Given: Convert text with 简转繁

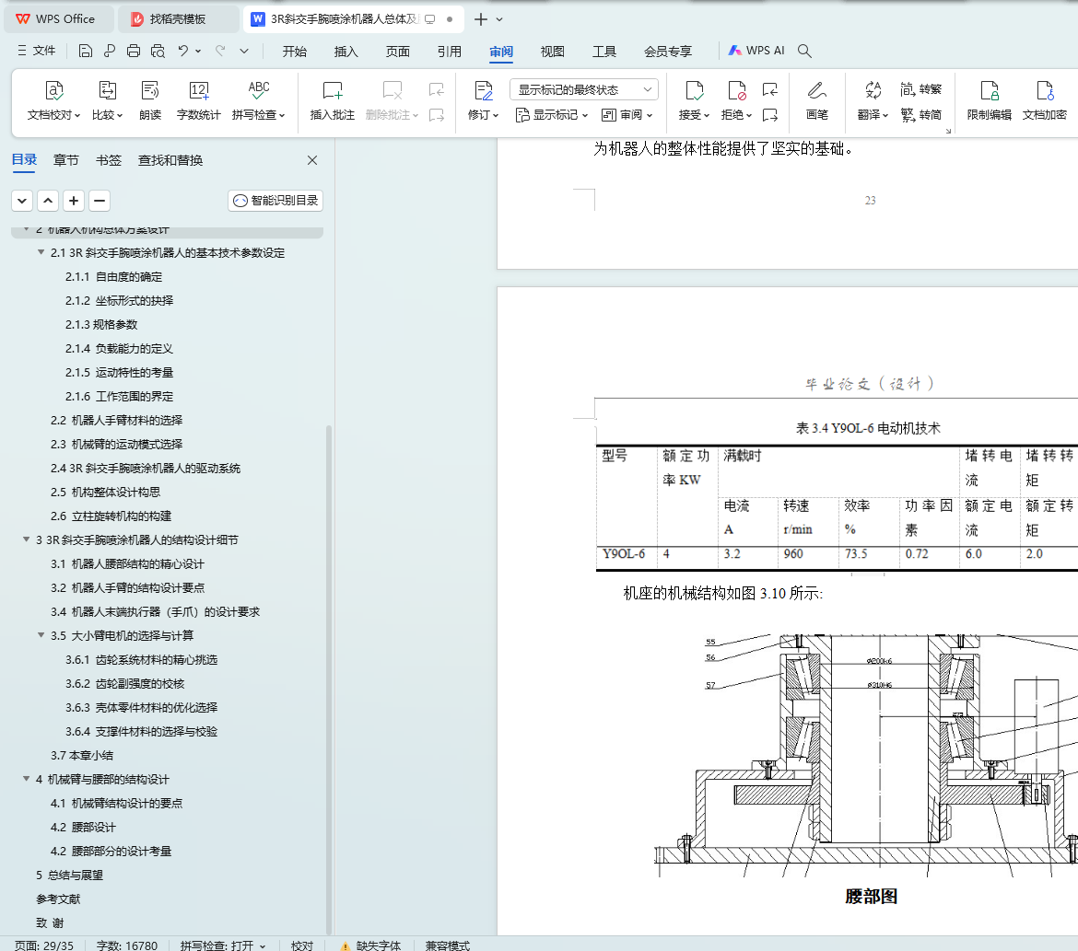Looking at the screenshot, I should (921, 89).
